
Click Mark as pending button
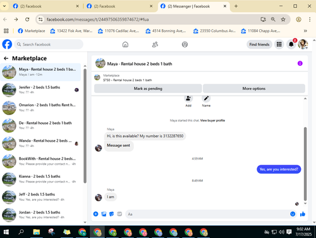click(x=148, y=89)
